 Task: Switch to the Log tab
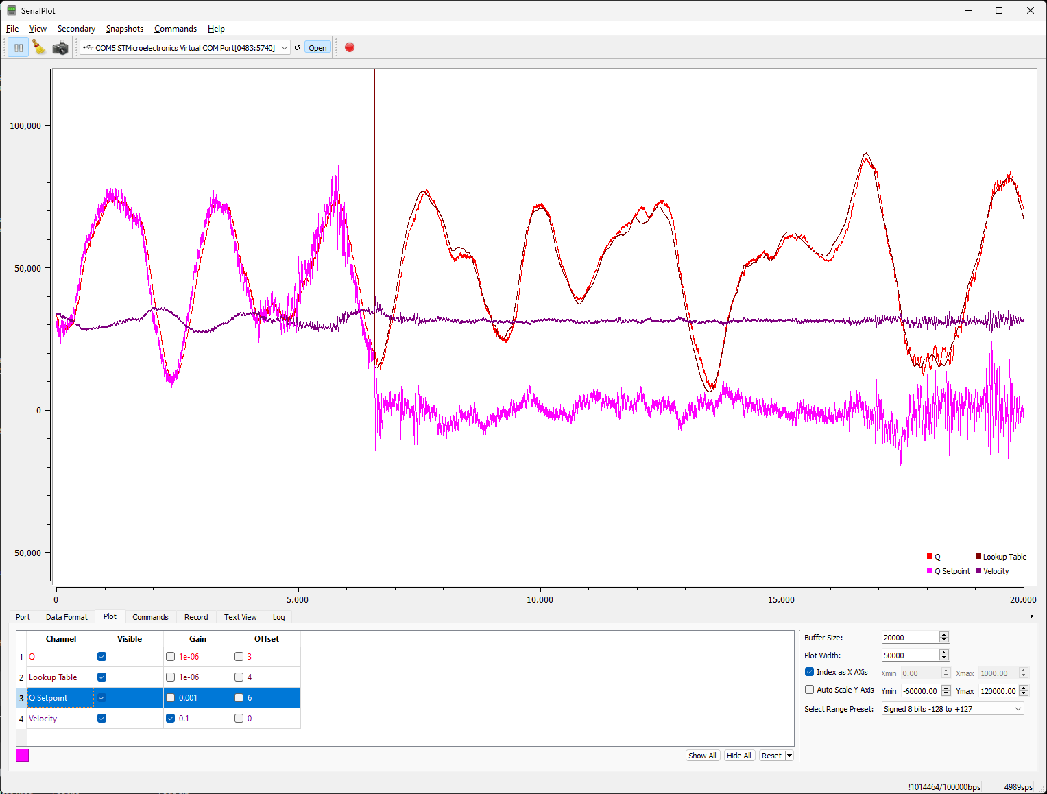click(x=278, y=616)
